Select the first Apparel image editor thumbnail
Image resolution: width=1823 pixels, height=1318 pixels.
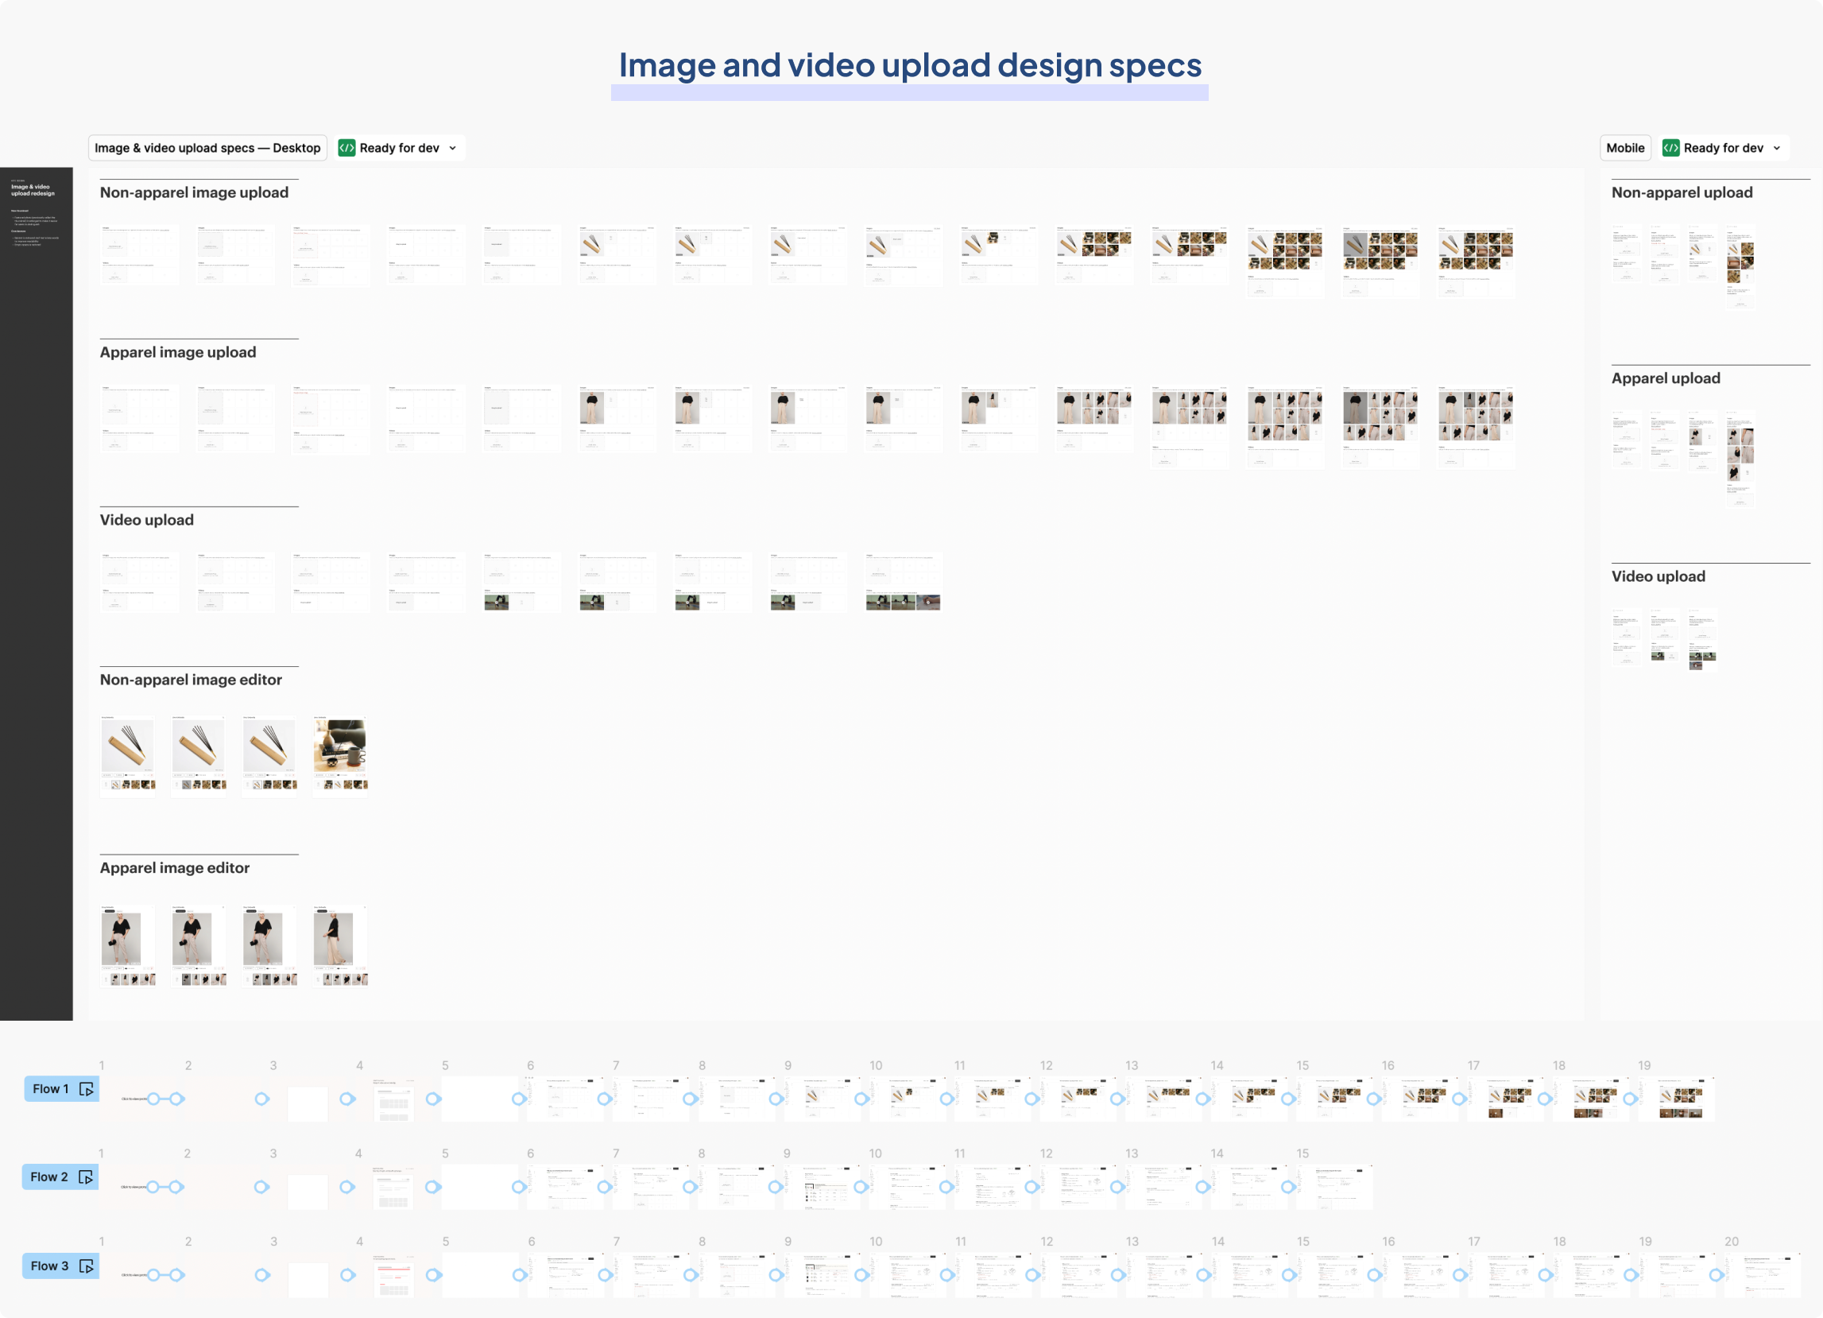(x=128, y=944)
